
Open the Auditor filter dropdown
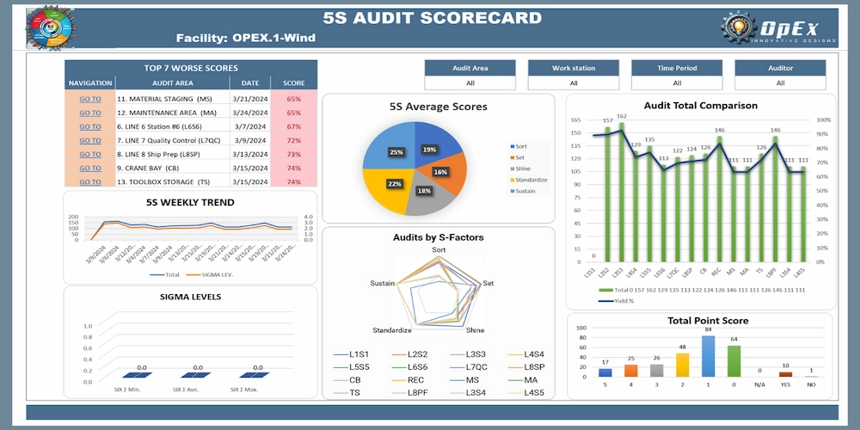tap(780, 83)
